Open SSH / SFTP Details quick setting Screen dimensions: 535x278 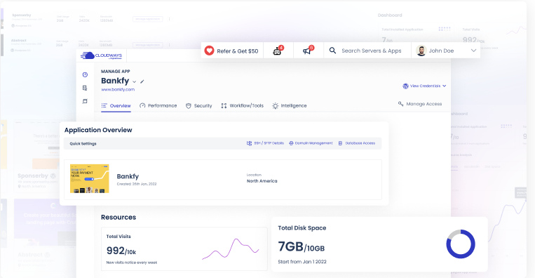point(265,143)
